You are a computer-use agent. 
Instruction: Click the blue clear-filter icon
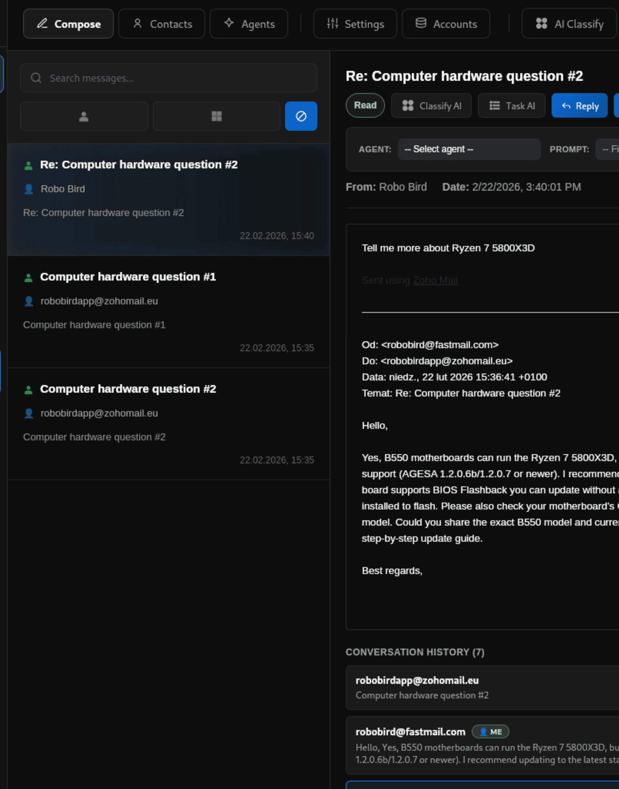[301, 116]
